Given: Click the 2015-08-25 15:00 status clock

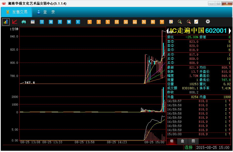Looking at the screenshot, I should (213, 148).
